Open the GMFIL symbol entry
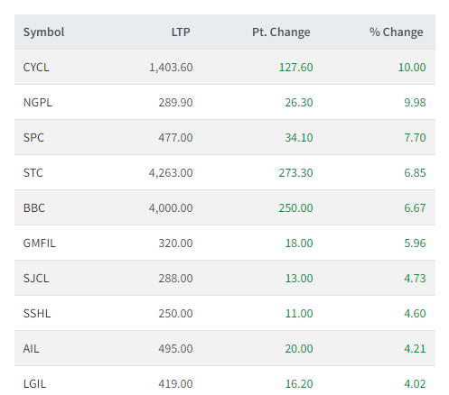449x395 pixels. coord(40,243)
